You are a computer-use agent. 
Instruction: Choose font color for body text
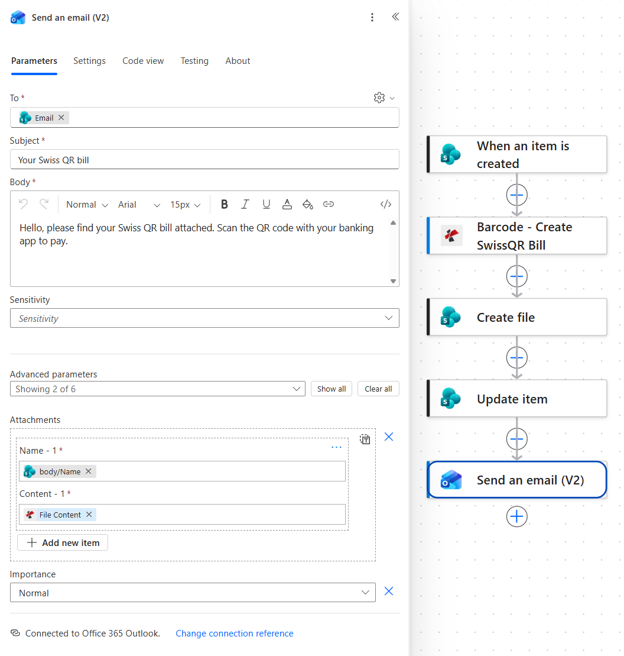(287, 204)
